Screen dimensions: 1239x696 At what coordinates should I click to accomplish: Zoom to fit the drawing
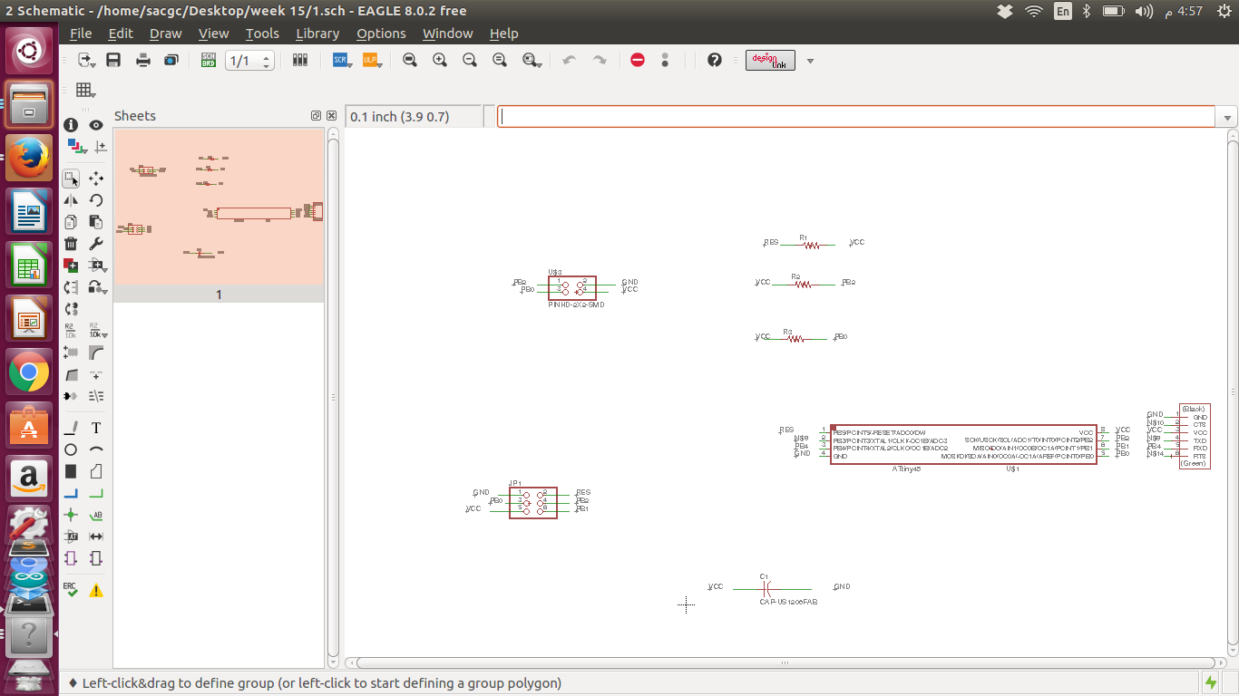[x=410, y=60]
